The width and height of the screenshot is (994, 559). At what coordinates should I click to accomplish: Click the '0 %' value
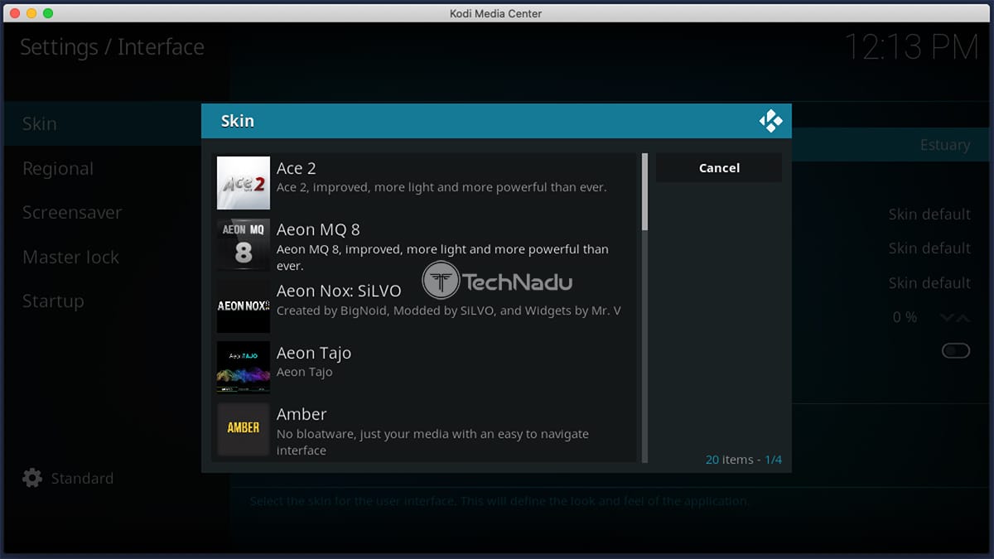pos(905,317)
